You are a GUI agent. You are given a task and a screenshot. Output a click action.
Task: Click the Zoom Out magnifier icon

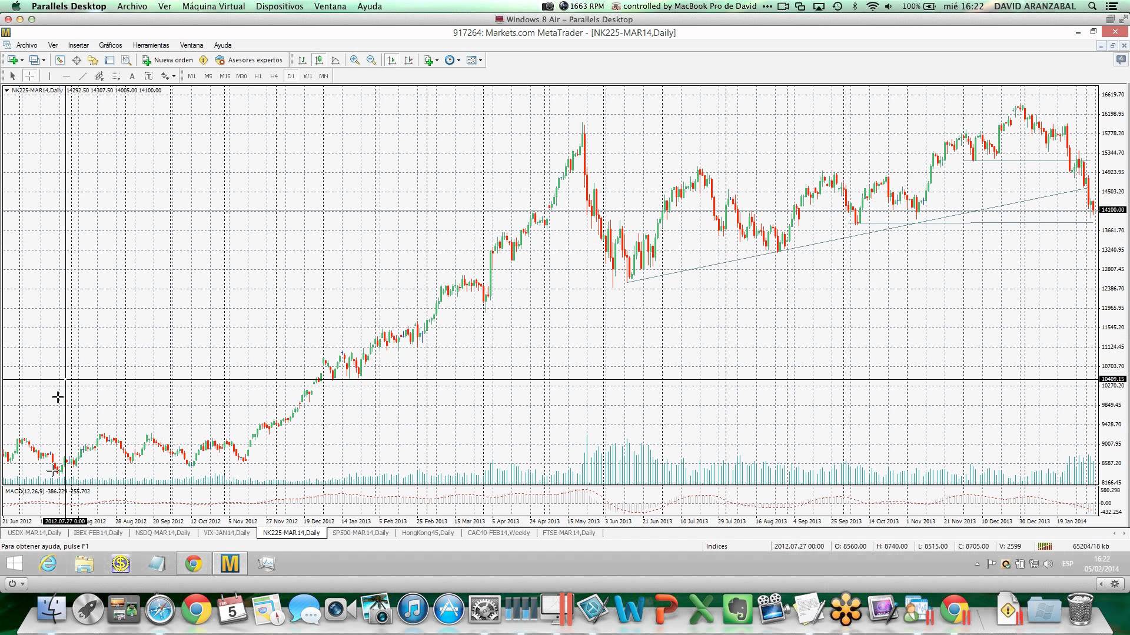pyautogui.click(x=371, y=60)
